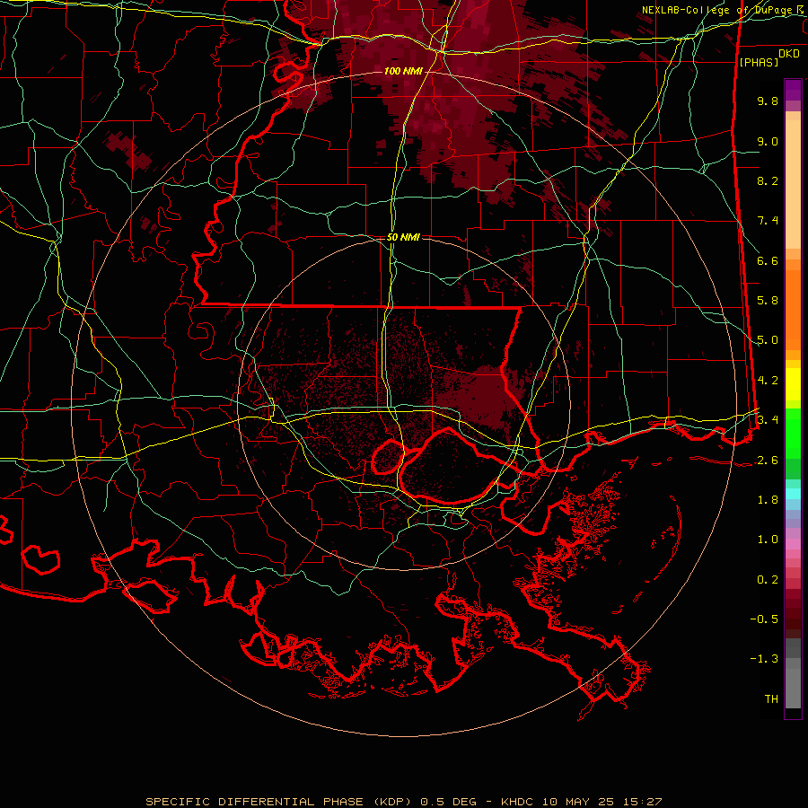Pick the pink segment of the color bar
The width and height of the screenshot is (808, 808).
[793, 544]
